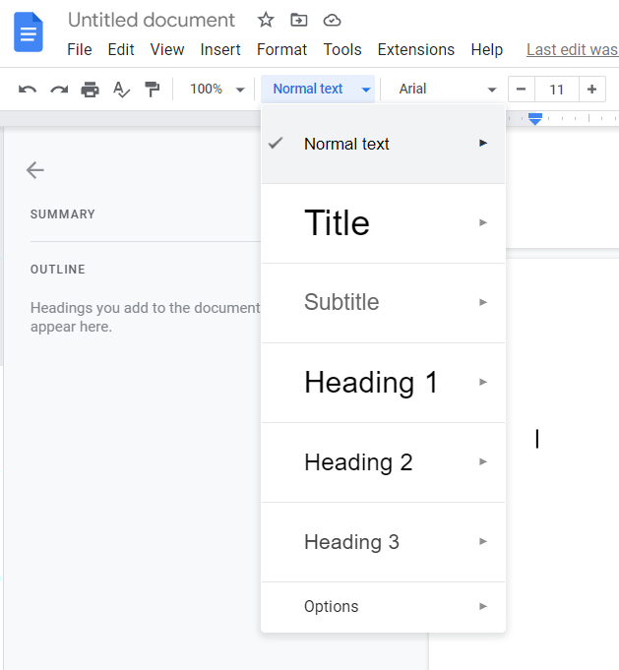
Task: Click the Undo arrow icon
Action: (28, 90)
